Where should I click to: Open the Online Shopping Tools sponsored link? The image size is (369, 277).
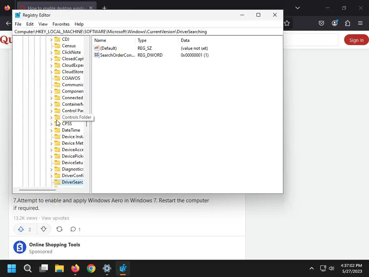pos(55,245)
